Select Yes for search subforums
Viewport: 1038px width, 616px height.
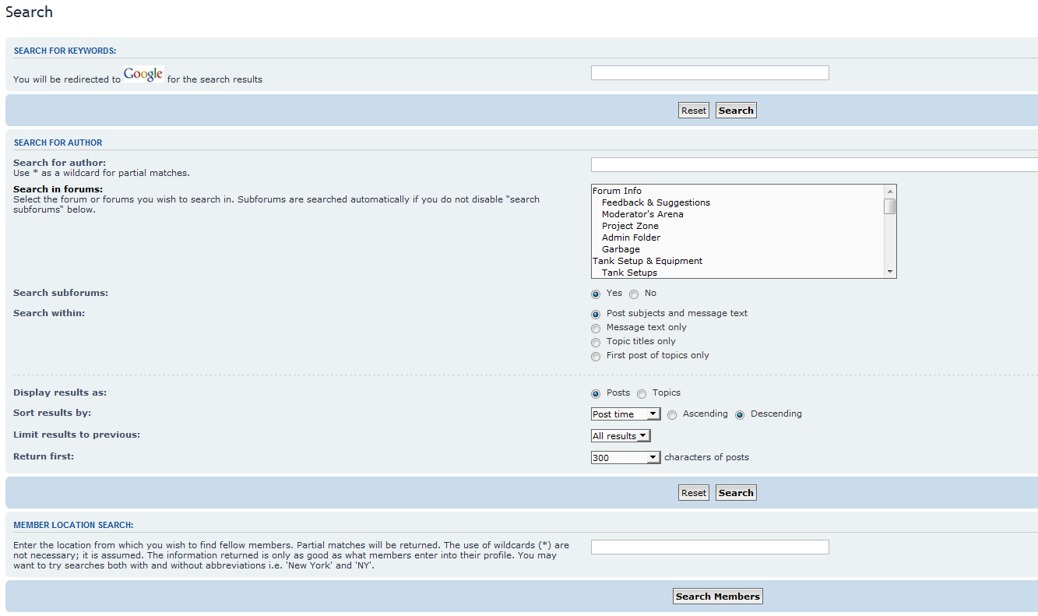pos(596,294)
